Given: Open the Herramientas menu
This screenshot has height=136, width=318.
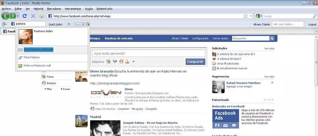Looking at the screenshot, I should [x=73, y=9].
